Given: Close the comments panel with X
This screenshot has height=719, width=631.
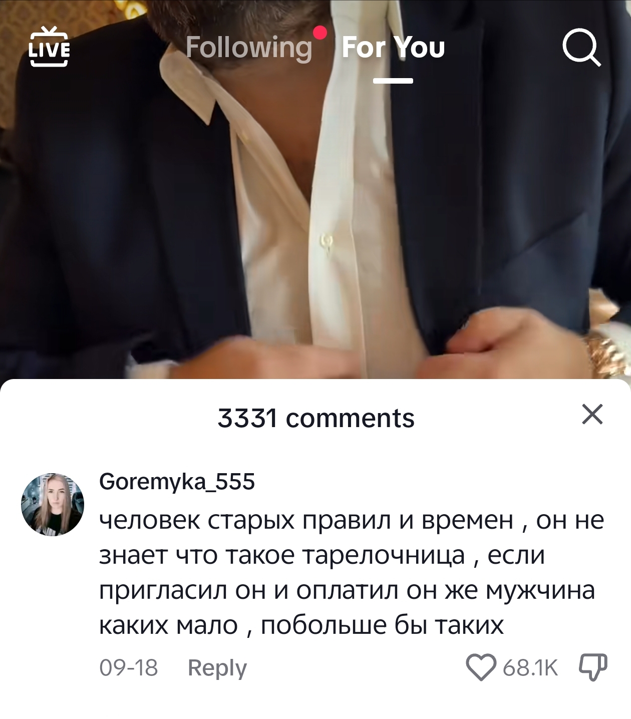Looking at the screenshot, I should coord(592,415).
